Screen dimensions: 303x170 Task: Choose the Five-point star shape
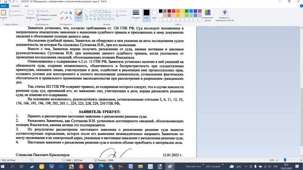coord(94,19)
